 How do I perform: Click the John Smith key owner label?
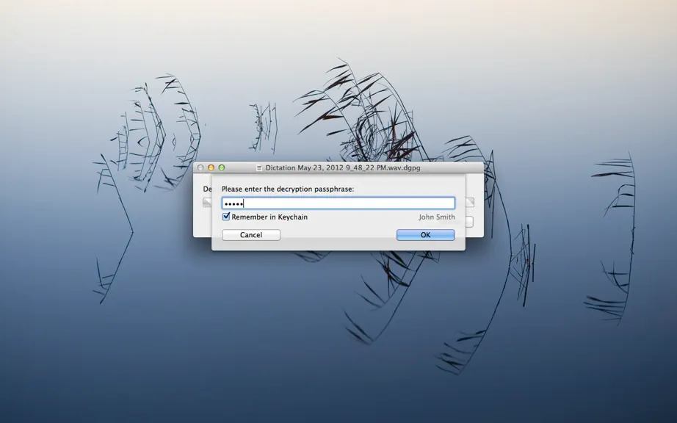coord(436,217)
